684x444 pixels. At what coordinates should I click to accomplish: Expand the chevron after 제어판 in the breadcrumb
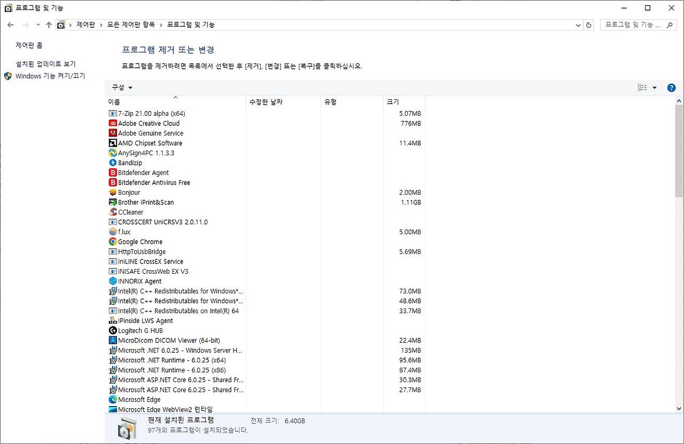pyautogui.click(x=102, y=25)
